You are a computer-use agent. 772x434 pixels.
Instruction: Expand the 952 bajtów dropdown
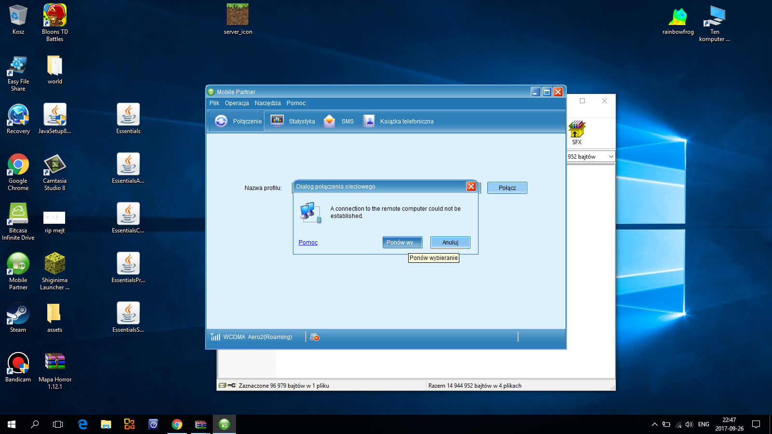click(x=611, y=157)
